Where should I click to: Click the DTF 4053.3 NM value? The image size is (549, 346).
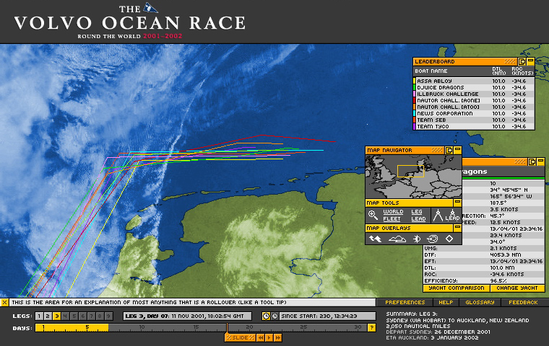pyautogui.click(x=506, y=254)
